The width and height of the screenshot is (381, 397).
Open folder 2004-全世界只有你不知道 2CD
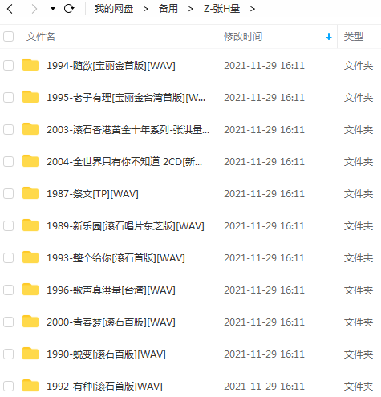[124, 162]
